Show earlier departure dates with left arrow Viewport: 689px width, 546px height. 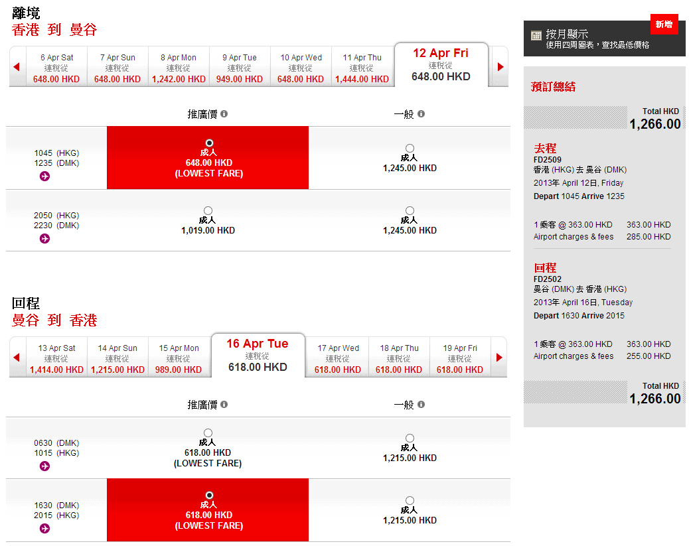pyautogui.click(x=17, y=67)
